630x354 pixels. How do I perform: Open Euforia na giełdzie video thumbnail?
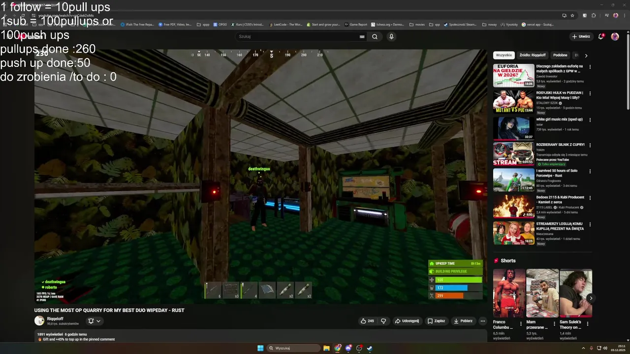coord(513,75)
